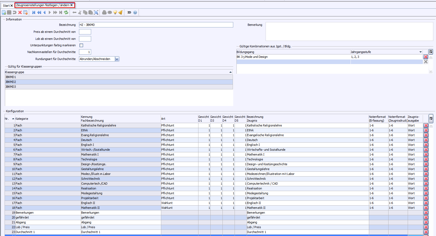Screen dimensions: 436x236
Task: Switch to the Start tab
Action: tap(6, 5)
